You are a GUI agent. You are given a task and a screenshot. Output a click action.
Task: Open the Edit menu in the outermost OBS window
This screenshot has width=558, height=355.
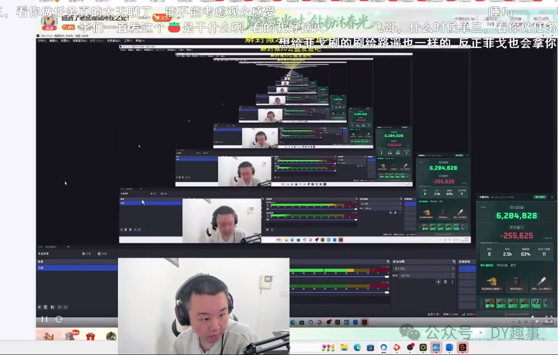coord(53,41)
